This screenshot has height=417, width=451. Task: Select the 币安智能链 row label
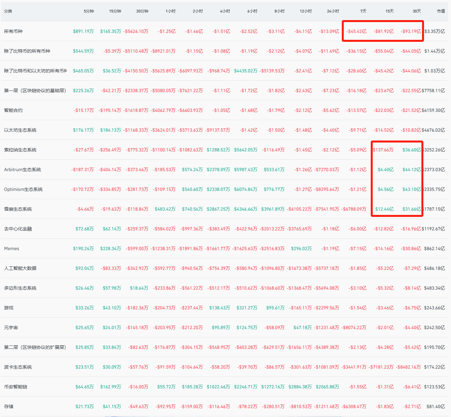(x=15, y=387)
